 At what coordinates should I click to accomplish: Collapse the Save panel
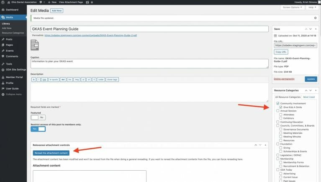pyautogui.click(x=316, y=29)
